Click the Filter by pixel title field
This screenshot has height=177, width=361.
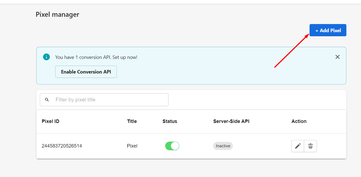tap(104, 100)
